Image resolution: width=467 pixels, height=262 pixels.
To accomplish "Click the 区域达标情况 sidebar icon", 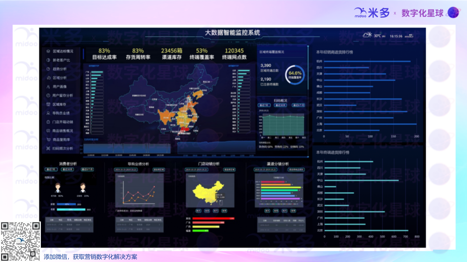I will [x=48, y=51].
